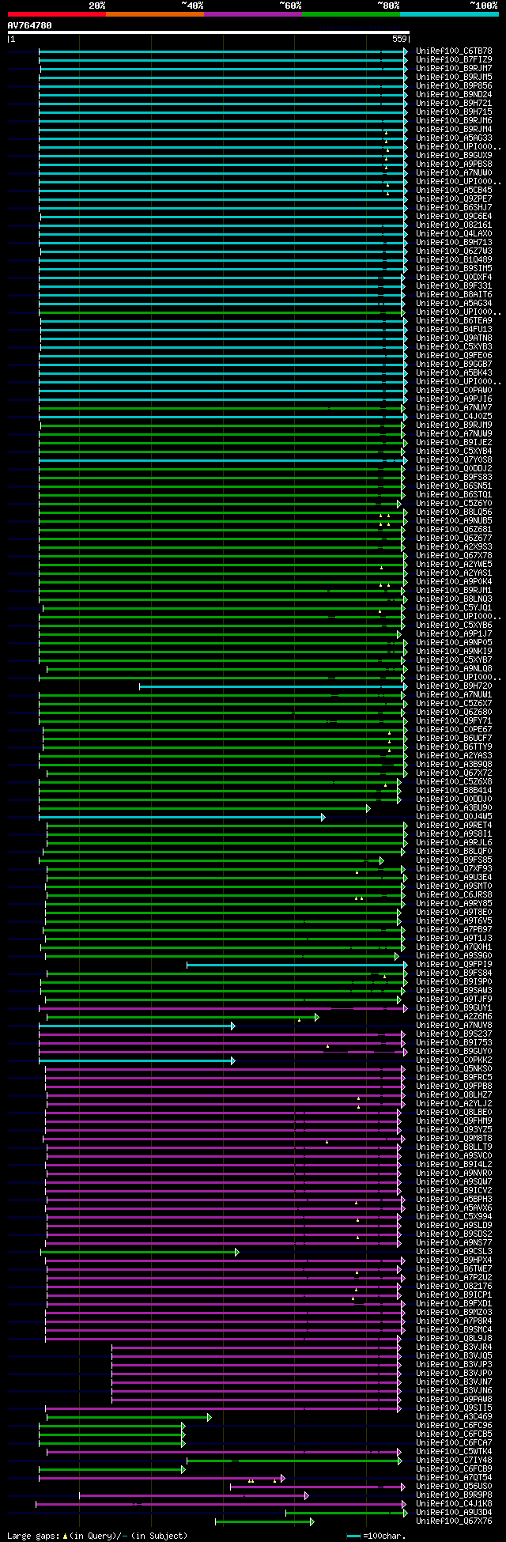Image resolution: width=506 pixels, height=1542 pixels.
Task: Click the short cyan bar for UniRef100_Q0J4W5
Action: click(x=182, y=817)
